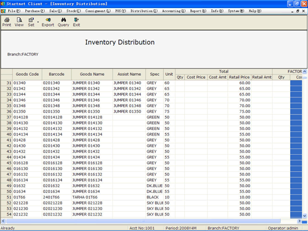Select BLACK spec cell
The image size is (308, 231).
[x=155, y=197]
